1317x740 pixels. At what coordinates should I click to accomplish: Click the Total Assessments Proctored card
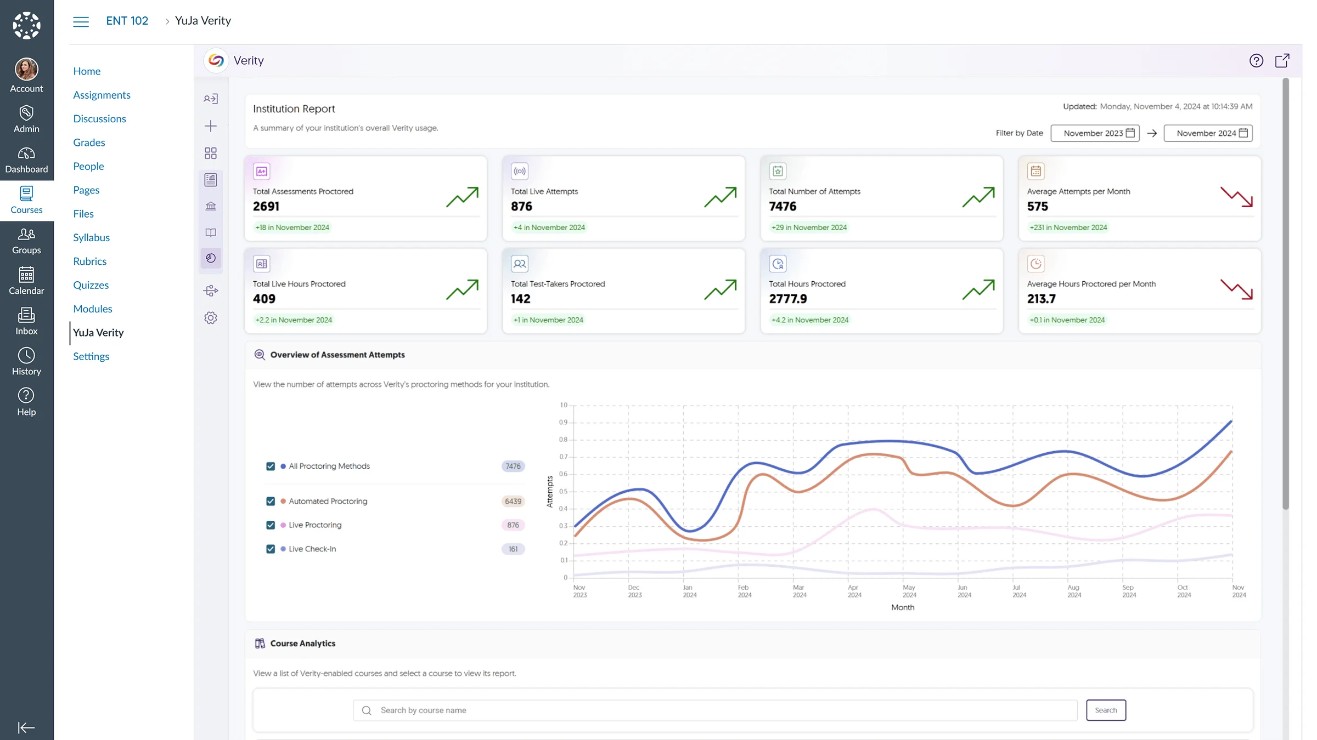[x=365, y=198]
